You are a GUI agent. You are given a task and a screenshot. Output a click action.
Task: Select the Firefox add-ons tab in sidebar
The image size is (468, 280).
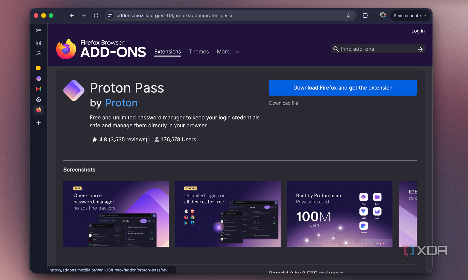tap(39, 110)
